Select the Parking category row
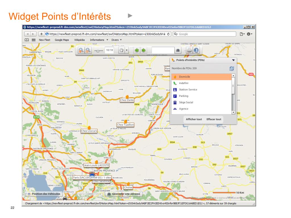This screenshot has width=291, height=218. point(201,96)
